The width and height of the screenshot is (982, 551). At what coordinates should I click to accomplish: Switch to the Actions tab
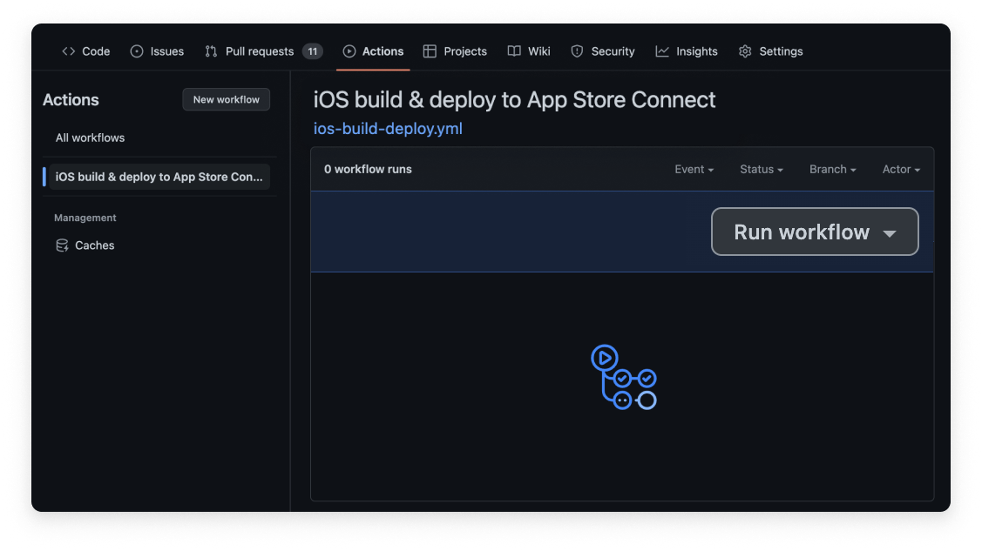coord(373,51)
